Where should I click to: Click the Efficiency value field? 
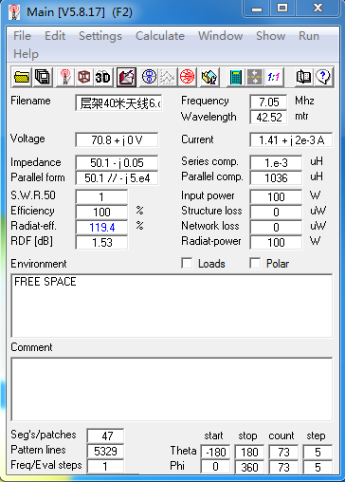pos(101,212)
